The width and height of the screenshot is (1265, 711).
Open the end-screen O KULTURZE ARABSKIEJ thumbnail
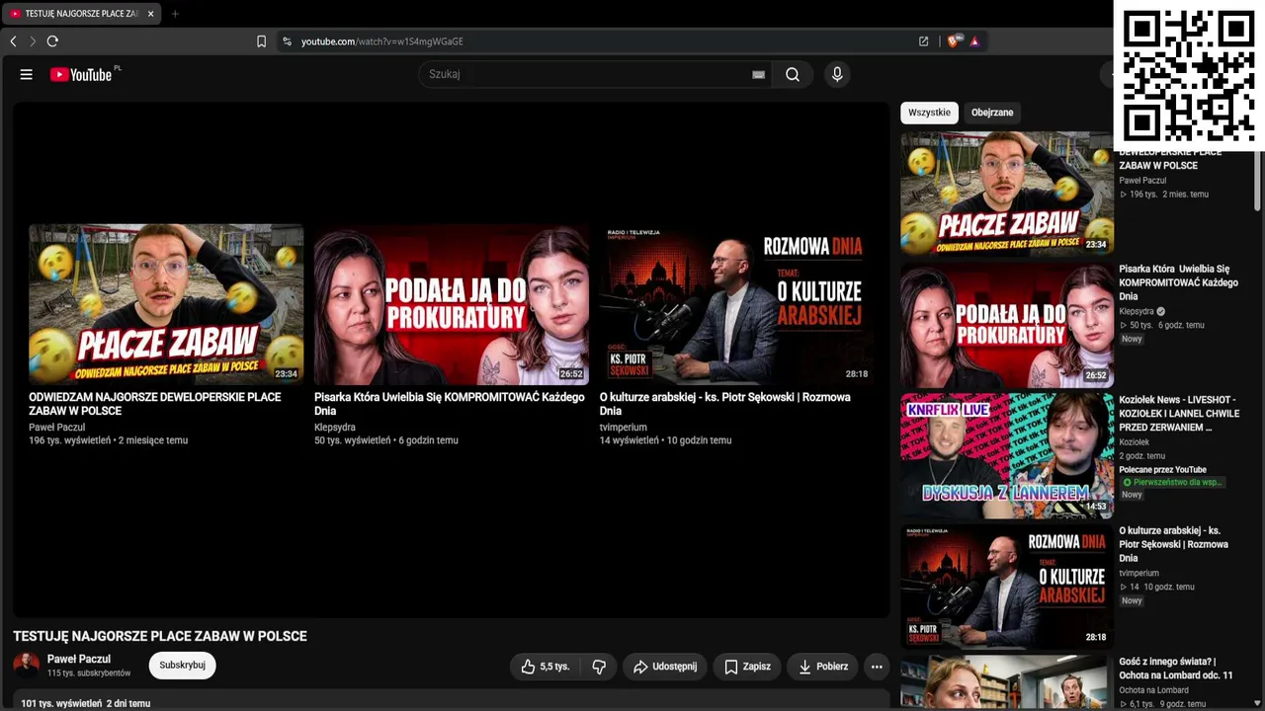tap(736, 304)
